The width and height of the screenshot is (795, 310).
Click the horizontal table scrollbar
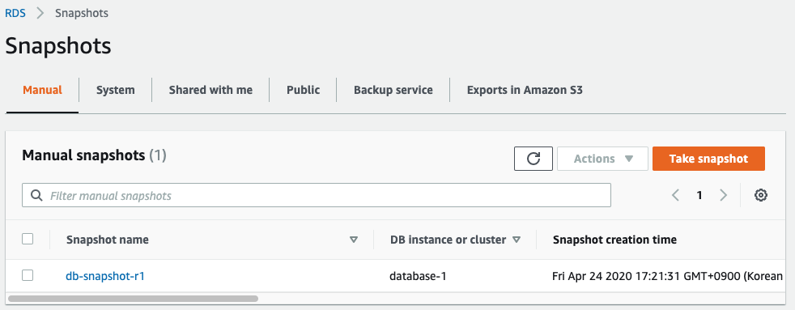click(133, 299)
